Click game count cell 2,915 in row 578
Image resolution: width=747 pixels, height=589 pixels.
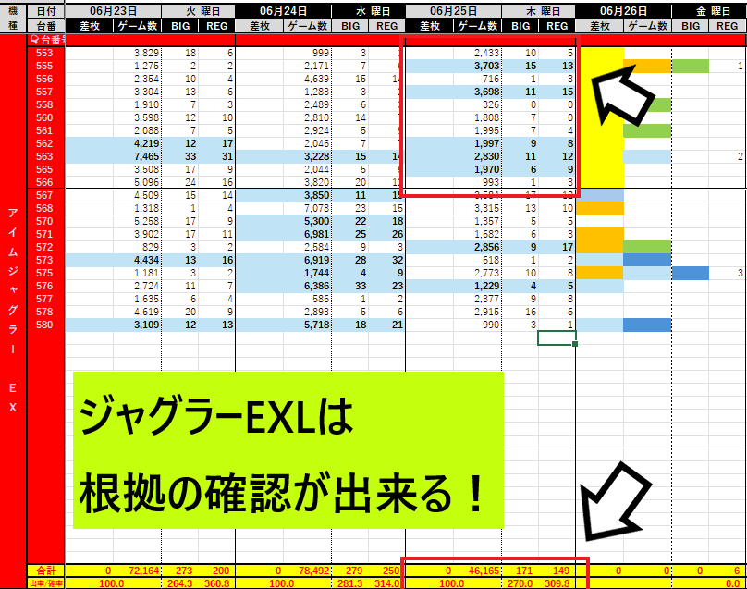tap(477, 313)
